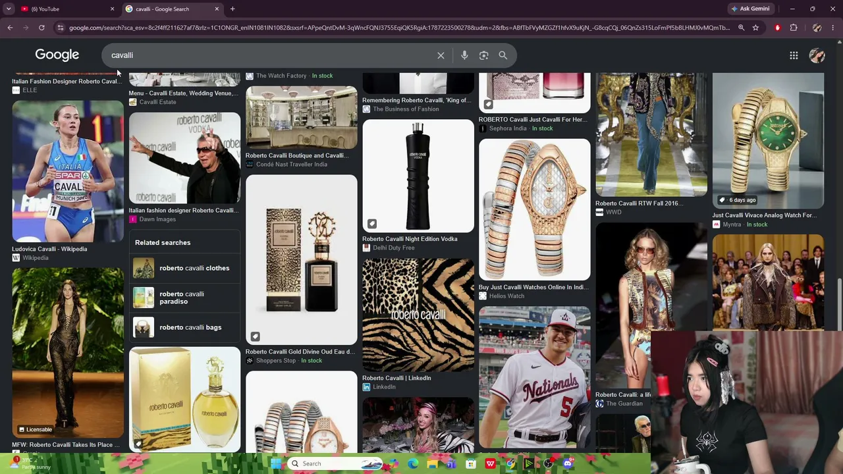Screen dimensions: 843x474
Task: Open the Roberto Cavalli Night Edition Vodka image
Action: point(418,176)
